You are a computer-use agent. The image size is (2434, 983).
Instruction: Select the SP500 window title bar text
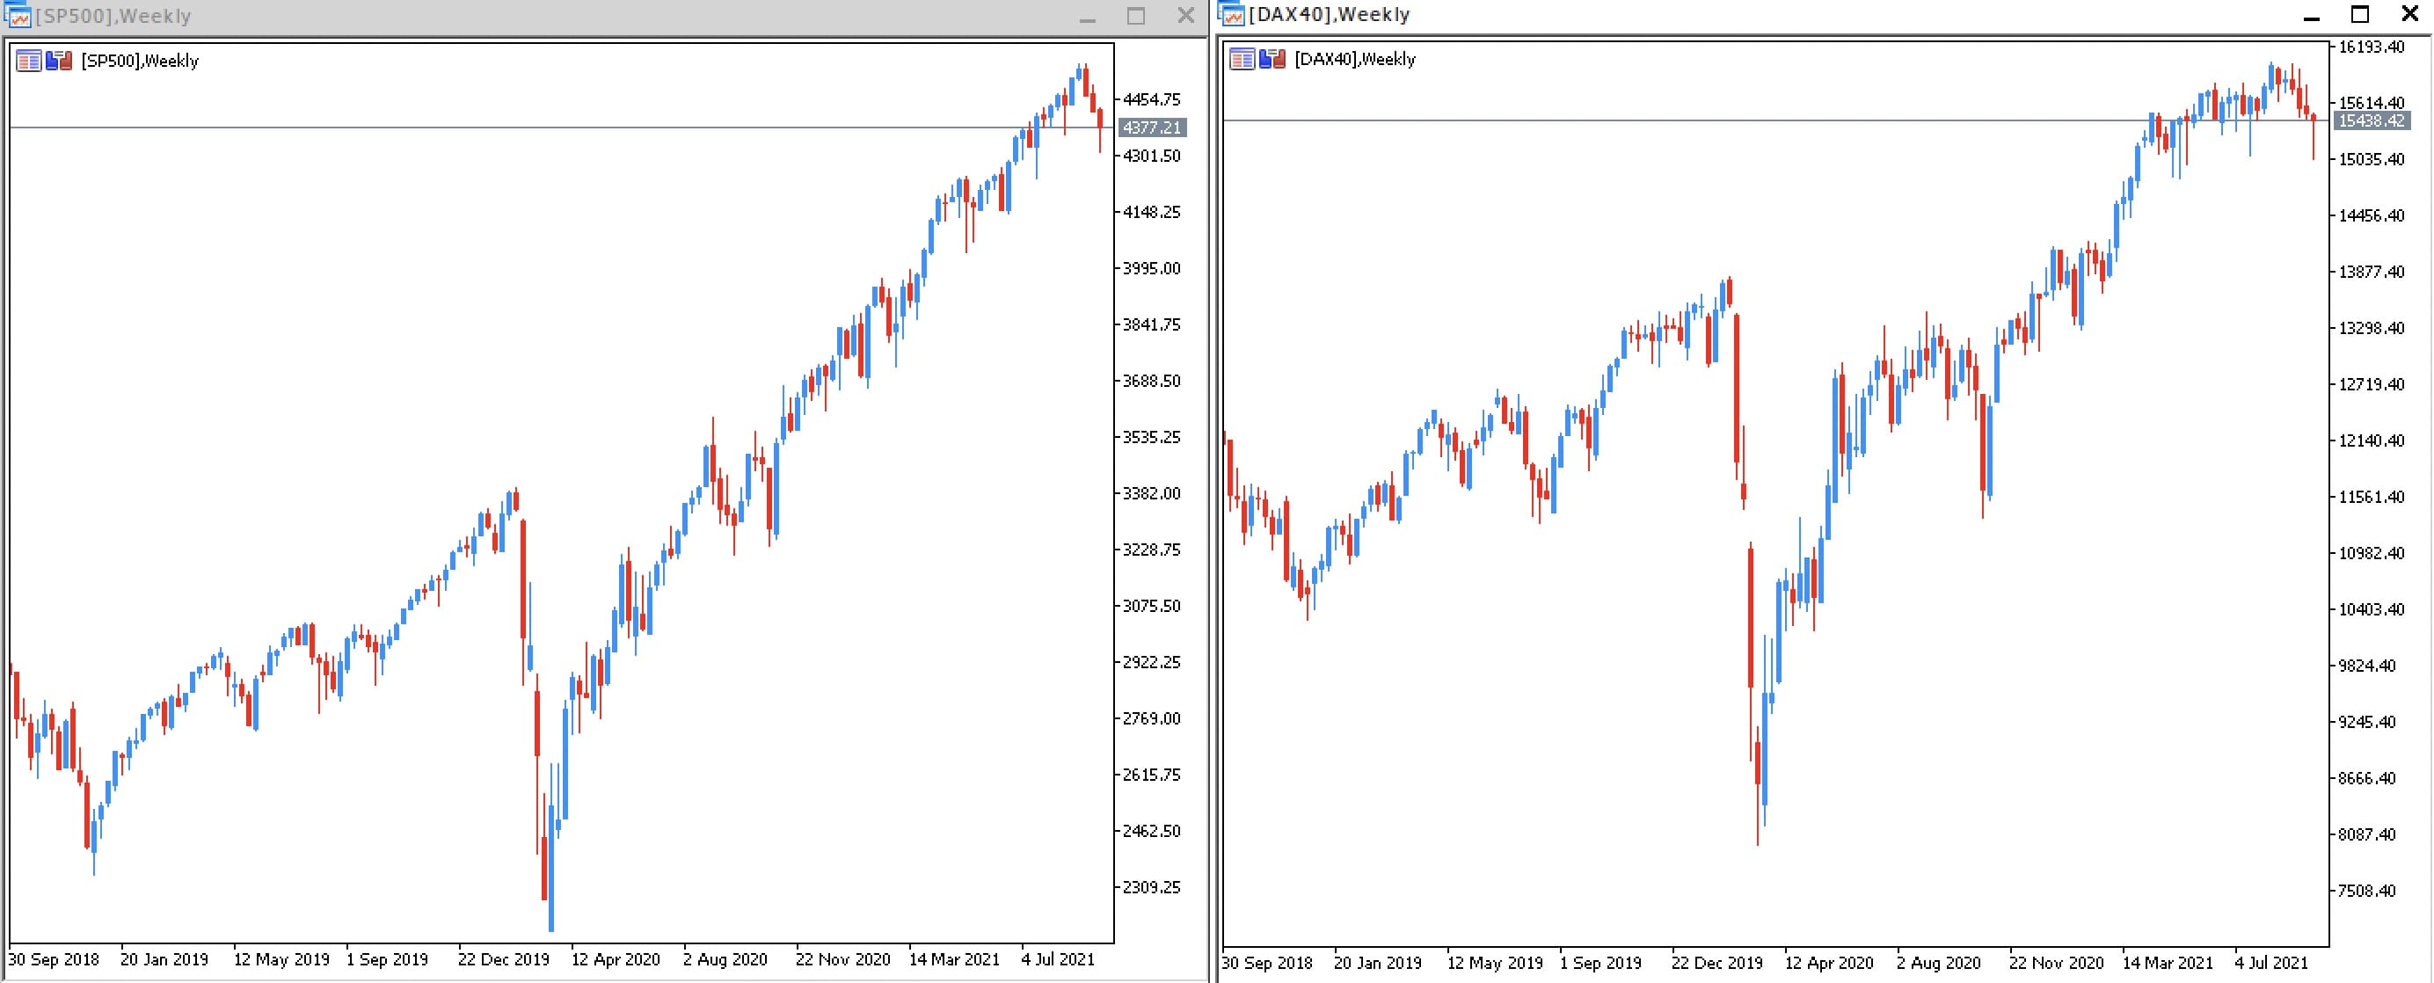tap(113, 16)
